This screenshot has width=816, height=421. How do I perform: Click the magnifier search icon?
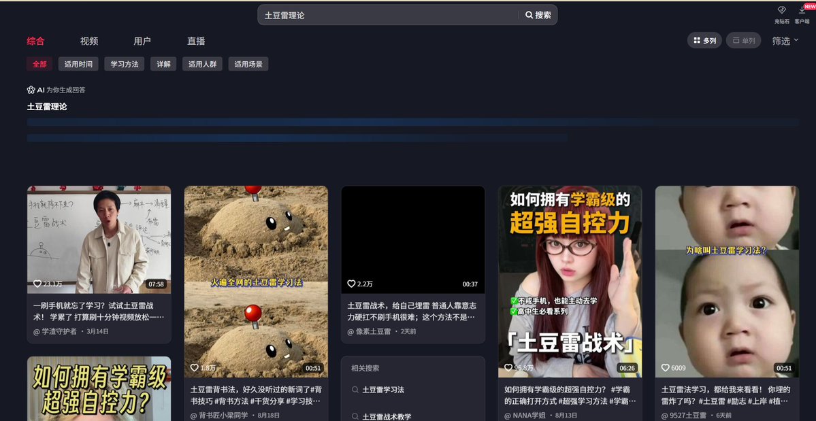[529, 15]
